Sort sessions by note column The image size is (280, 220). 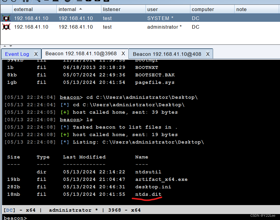(257, 9)
